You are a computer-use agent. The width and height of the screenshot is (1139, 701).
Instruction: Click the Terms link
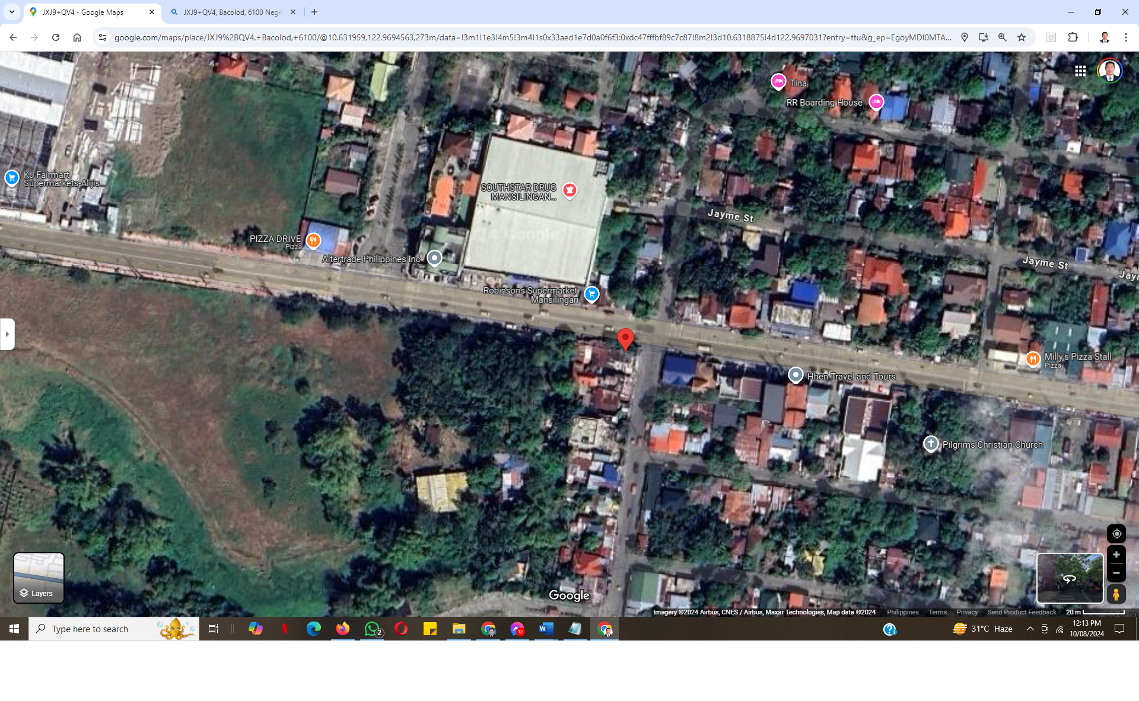click(937, 612)
